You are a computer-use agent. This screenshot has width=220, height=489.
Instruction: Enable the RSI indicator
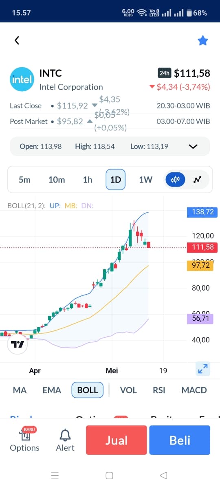pos(159,390)
